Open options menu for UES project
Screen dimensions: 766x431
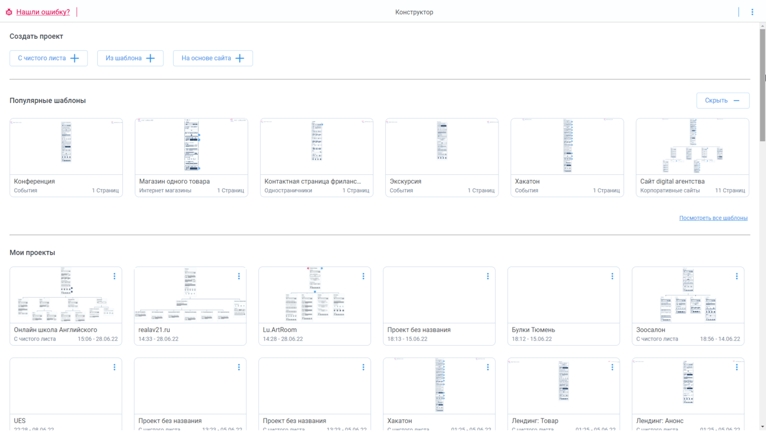[114, 368]
